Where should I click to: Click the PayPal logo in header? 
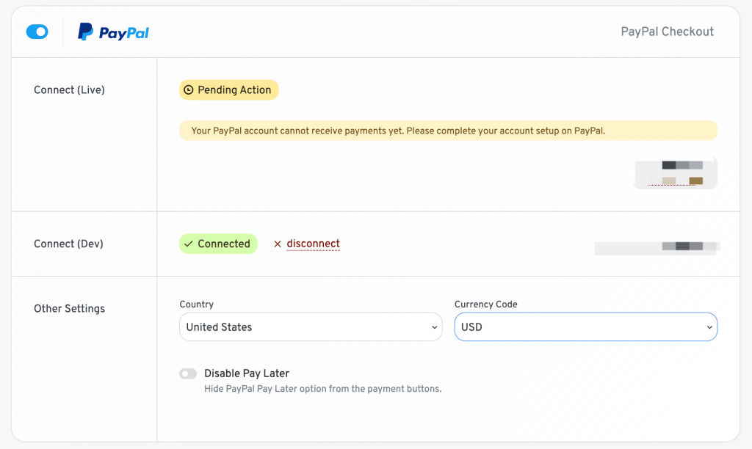[x=113, y=32]
